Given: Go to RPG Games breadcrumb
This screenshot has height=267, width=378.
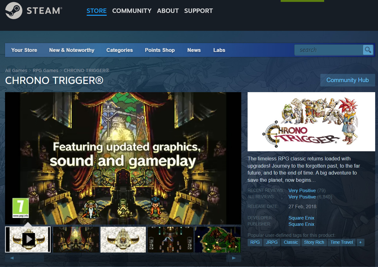Looking at the screenshot, I should tap(46, 70).
